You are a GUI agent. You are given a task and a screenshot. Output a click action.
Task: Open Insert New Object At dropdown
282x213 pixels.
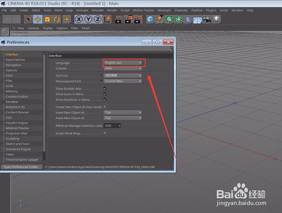pyautogui.click(x=123, y=112)
